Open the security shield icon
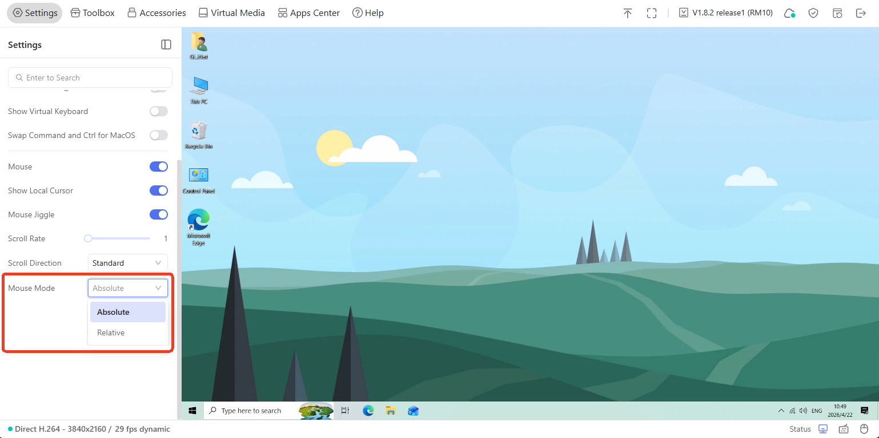Viewport: 879px width, 438px height. [813, 13]
